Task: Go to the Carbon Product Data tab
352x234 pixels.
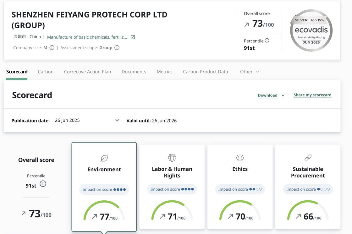Action: point(205,72)
